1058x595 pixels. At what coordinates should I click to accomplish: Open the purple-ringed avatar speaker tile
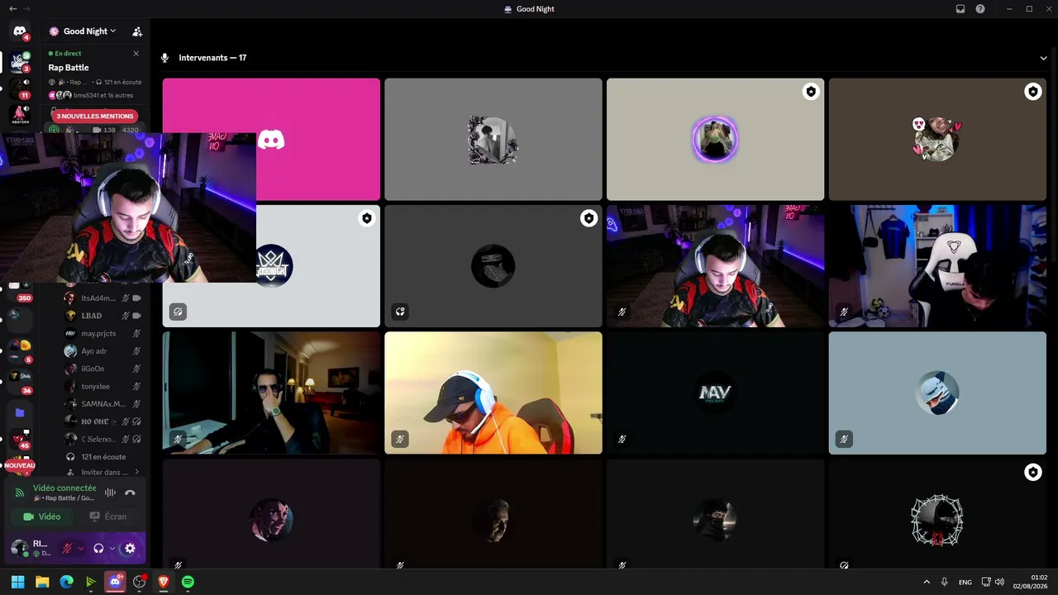pos(715,139)
